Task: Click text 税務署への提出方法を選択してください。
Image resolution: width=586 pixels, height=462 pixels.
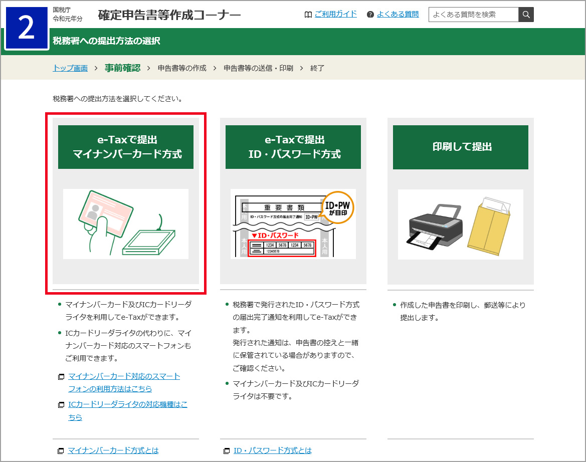Action: click(x=118, y=99)
